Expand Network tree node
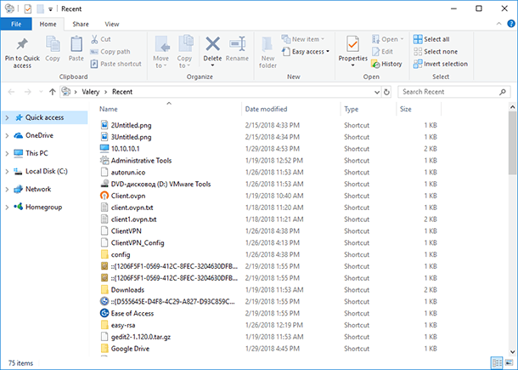Screen dimensions: 518x370 7,190
